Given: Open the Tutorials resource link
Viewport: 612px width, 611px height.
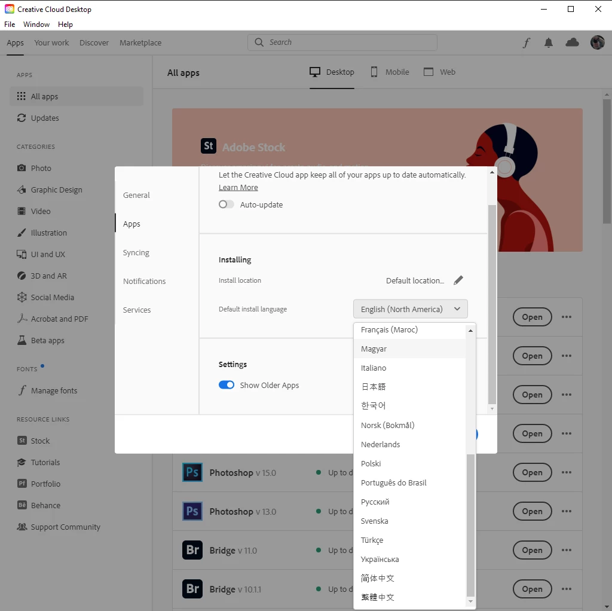Looking at the screenshot, I should pyautogui.click(x=38, y=462).
